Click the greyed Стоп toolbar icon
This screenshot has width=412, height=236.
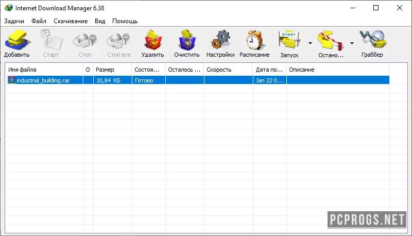click(x=84, y=41)
